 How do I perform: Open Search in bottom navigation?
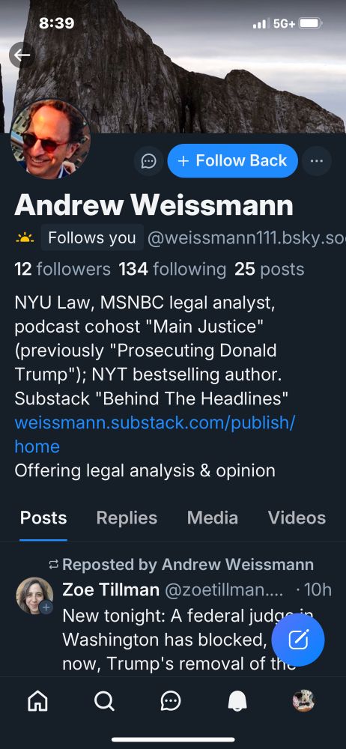pyautogui.click(x=104, y=701)
